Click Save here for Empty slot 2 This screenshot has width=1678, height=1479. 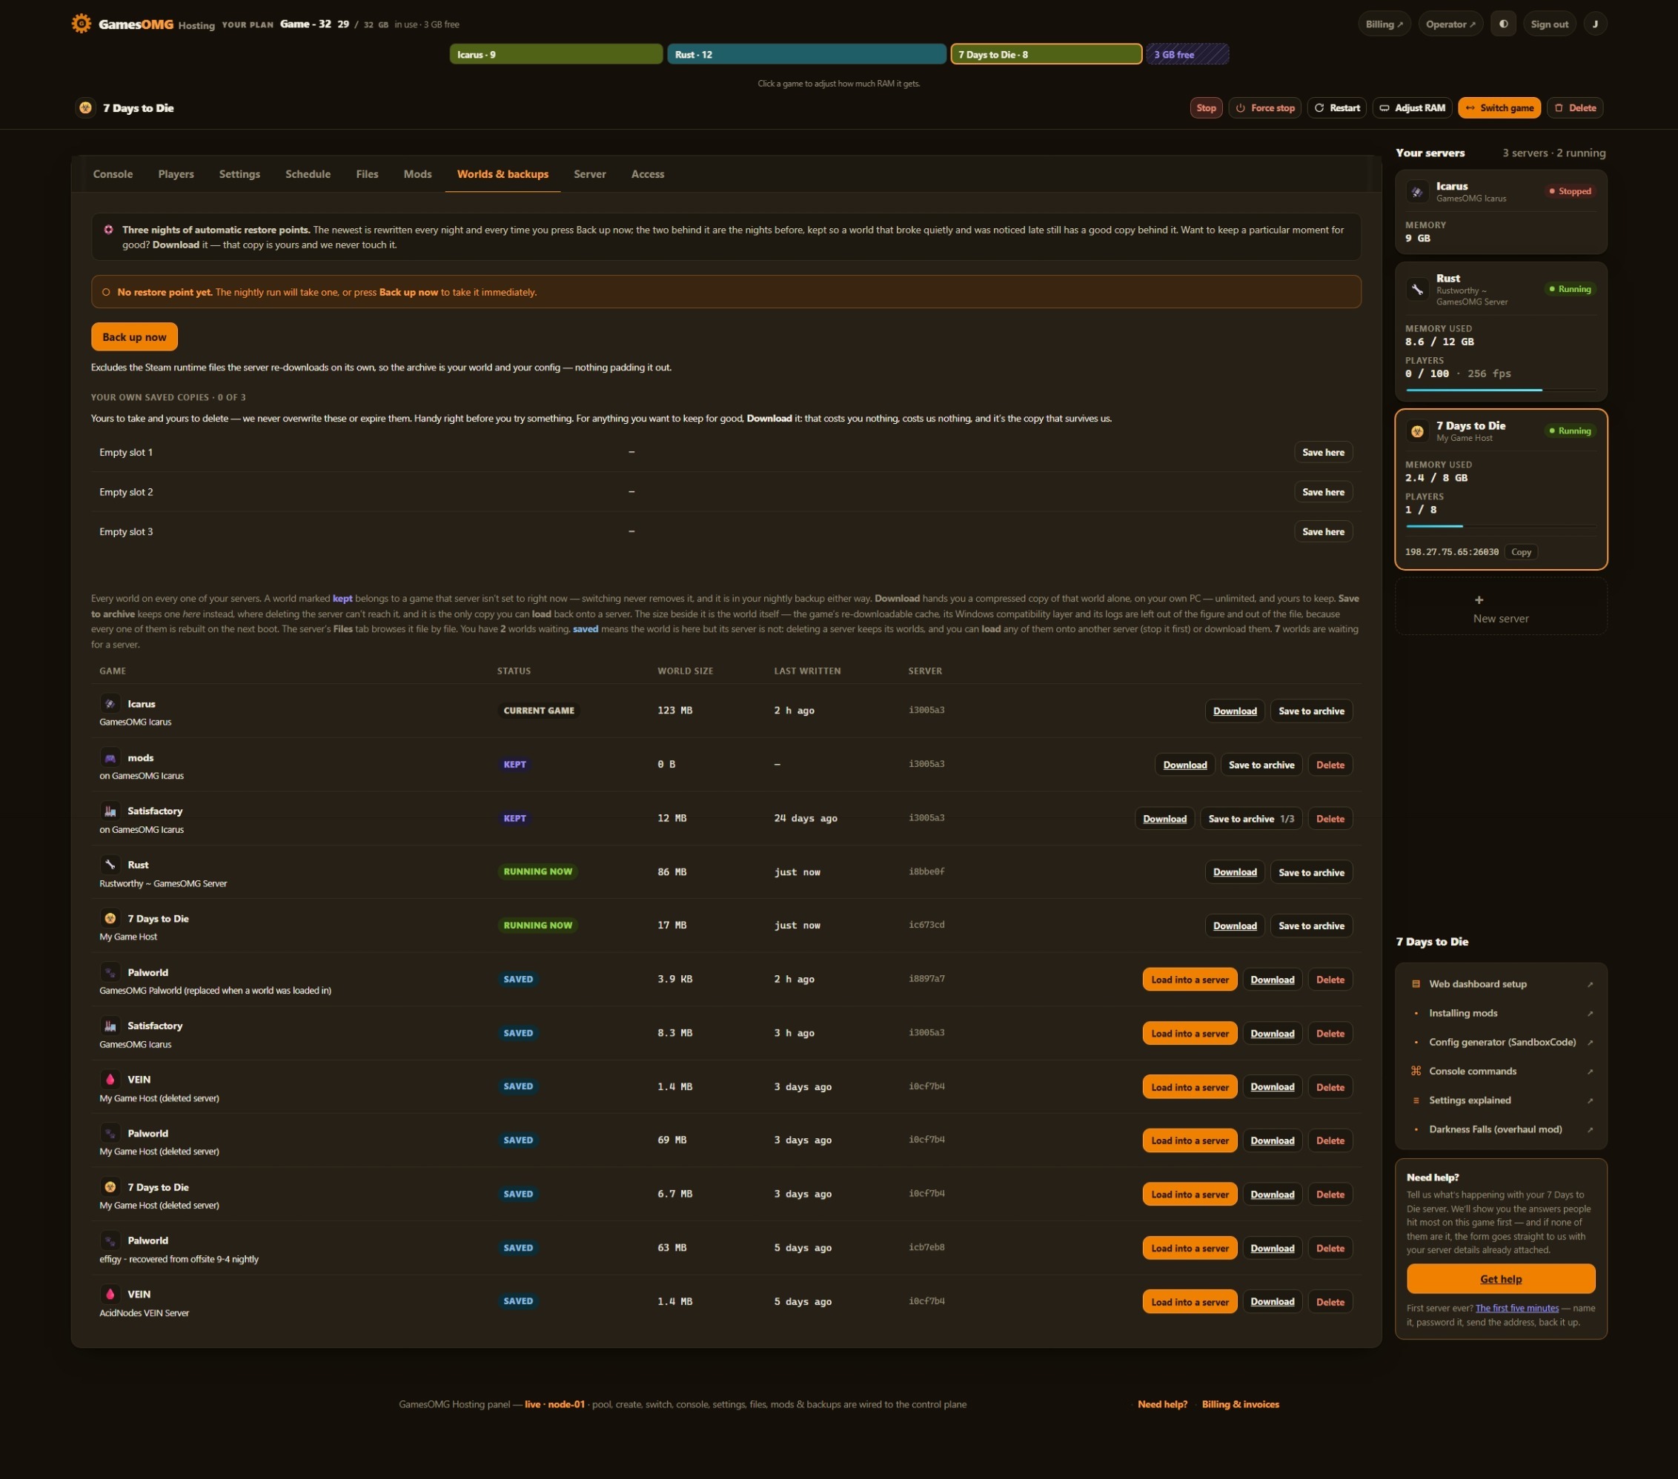1324,491
